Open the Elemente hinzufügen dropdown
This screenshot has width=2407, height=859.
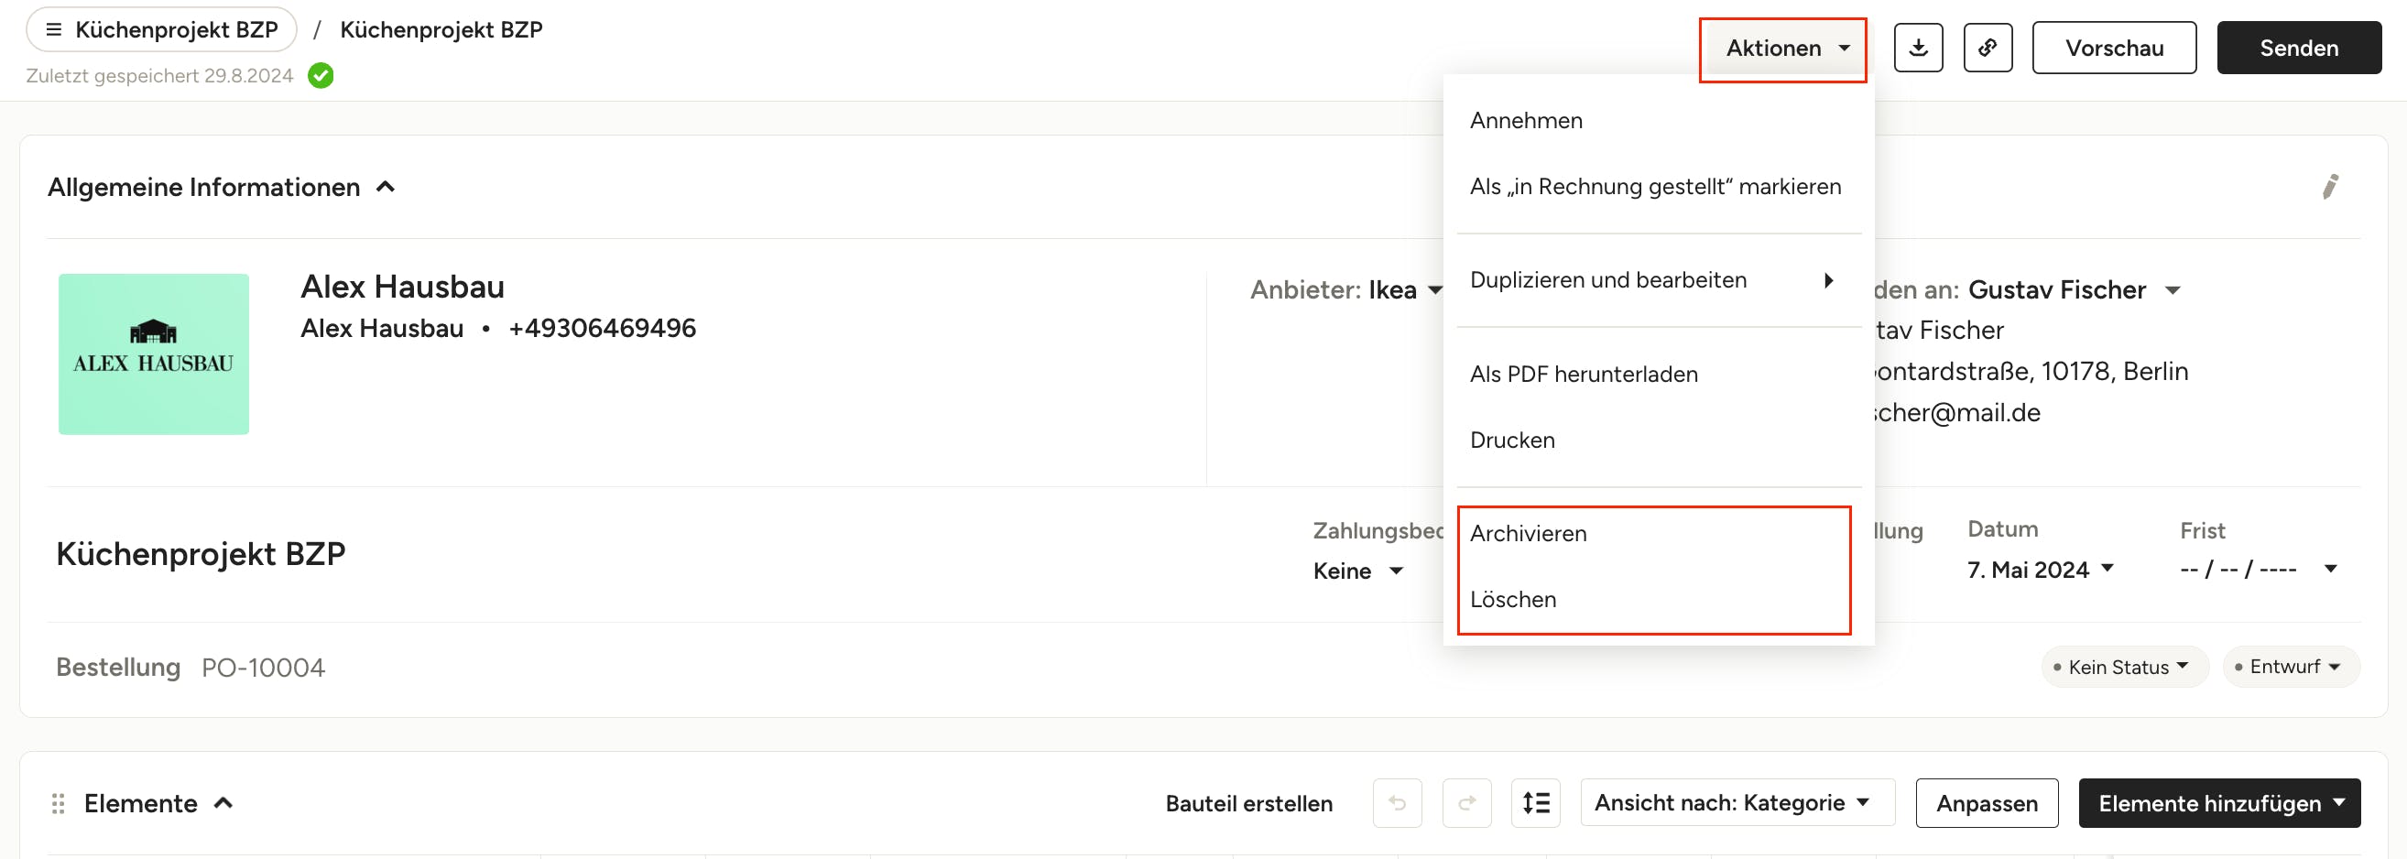pos(2219,803)
